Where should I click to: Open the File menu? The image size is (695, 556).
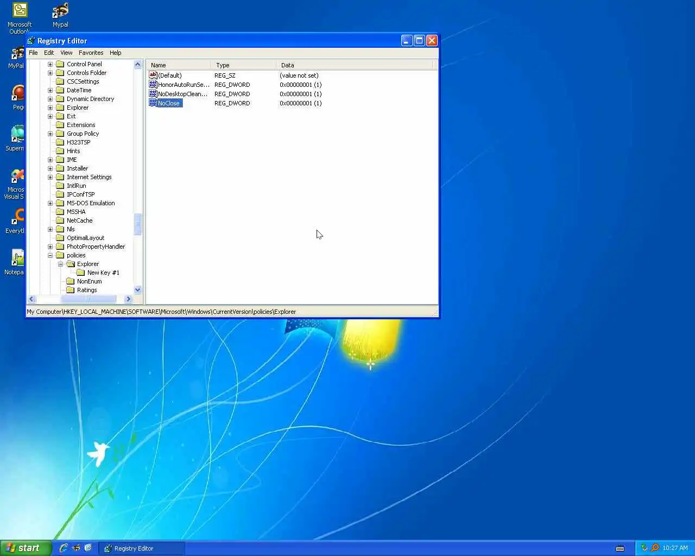coord(33,53)
